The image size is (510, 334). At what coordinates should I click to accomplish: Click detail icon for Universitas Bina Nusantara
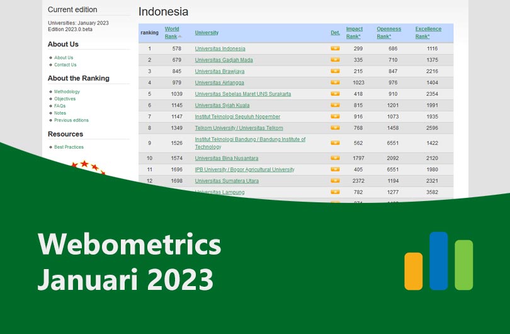(x=335, y=158)
